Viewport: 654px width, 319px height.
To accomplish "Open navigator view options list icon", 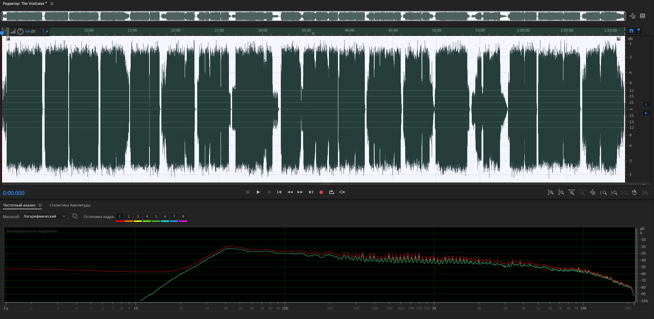I will 643,16.
